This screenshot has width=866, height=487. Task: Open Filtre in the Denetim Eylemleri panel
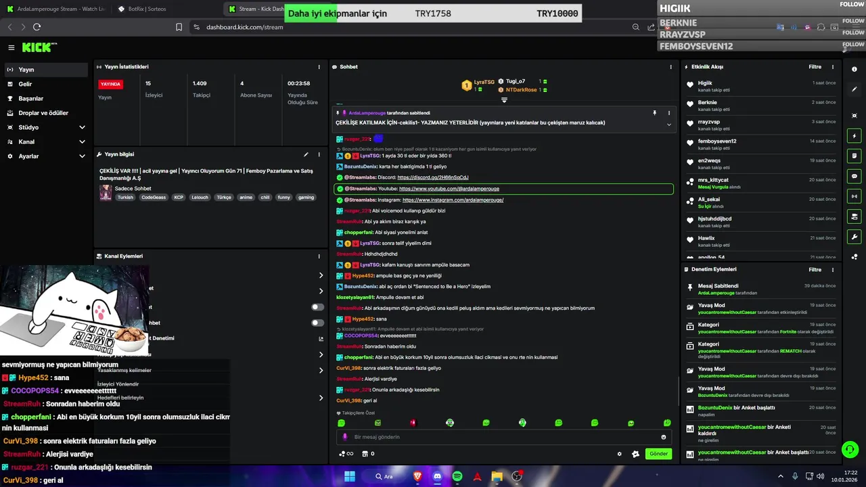click(815, 269)
